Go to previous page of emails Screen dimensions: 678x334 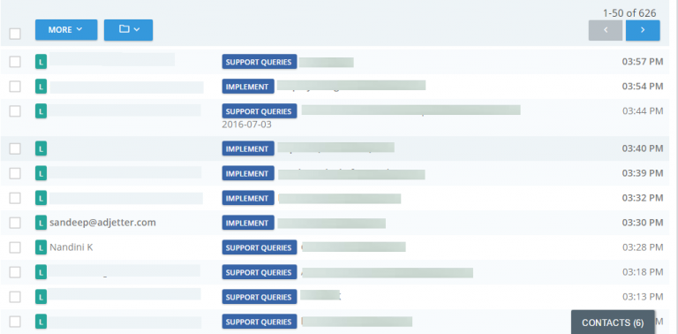(606, 30)
